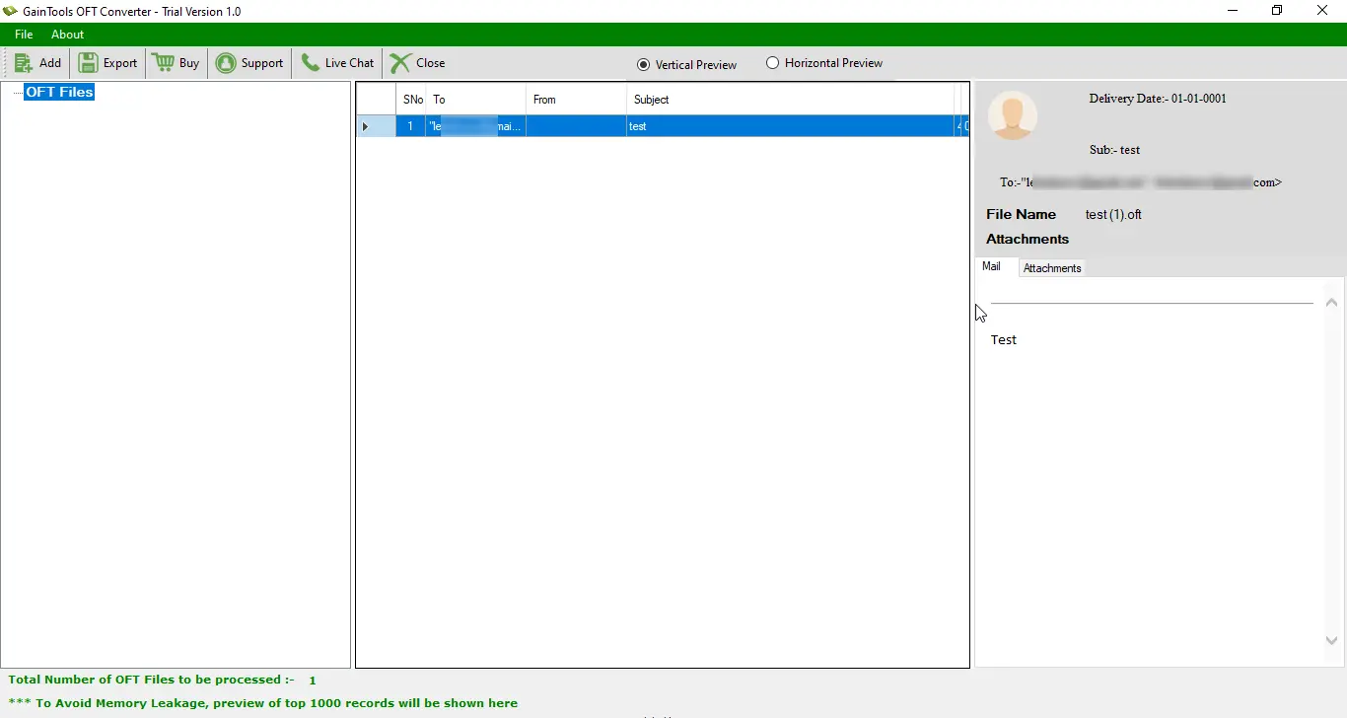Viewport: 1347px width, 718px height.
Task: Click the memory leakage notice text
Action: pos(262,703)
